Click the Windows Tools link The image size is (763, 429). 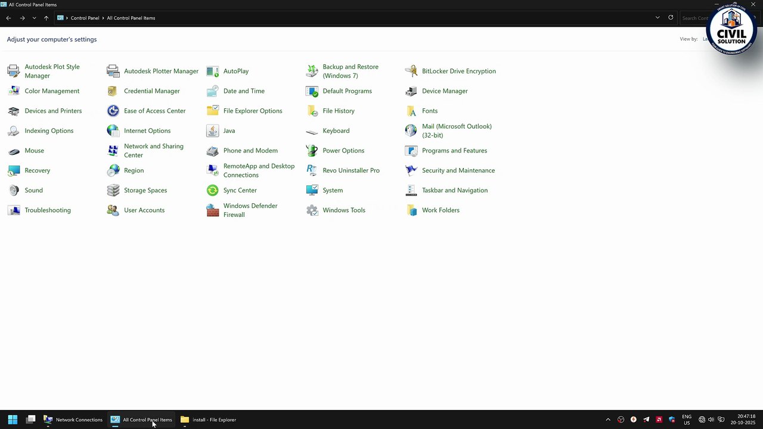click(344, 210)
